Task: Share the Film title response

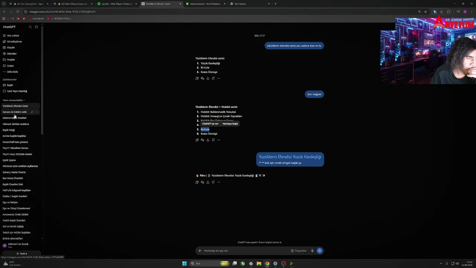Action: 208,182
